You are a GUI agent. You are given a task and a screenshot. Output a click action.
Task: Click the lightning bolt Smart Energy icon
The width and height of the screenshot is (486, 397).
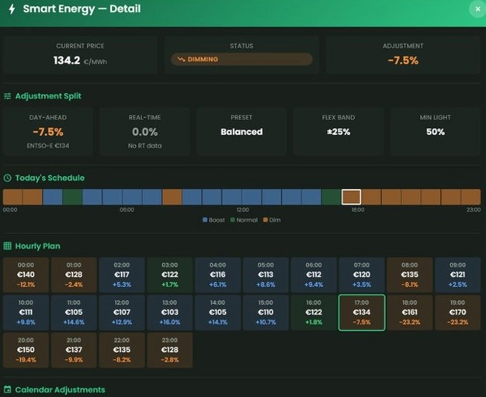pos(11,9)
